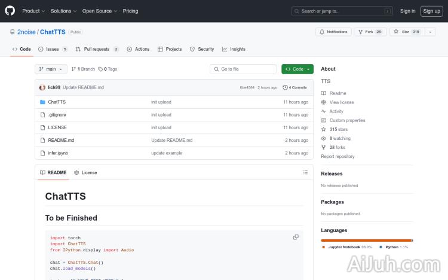Expand the main branch selector
This screenshot has height=280, width=448.
(51, 69)
